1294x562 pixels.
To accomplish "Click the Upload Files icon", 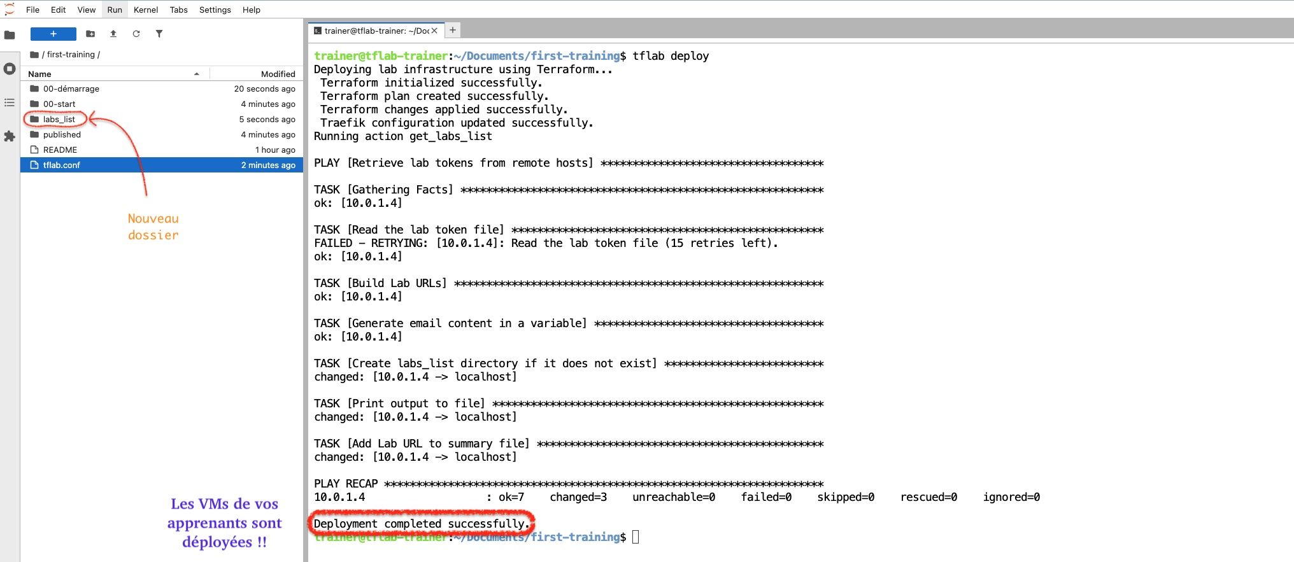I will pyautogui.click(x=113, y=34).
